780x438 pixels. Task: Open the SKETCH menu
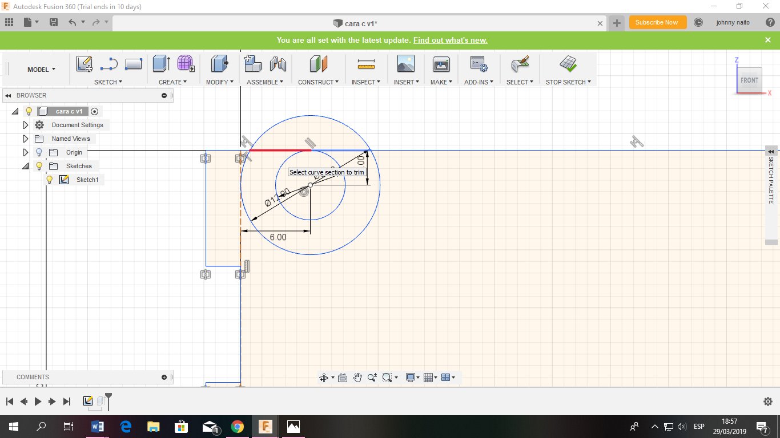coord(108,82)
